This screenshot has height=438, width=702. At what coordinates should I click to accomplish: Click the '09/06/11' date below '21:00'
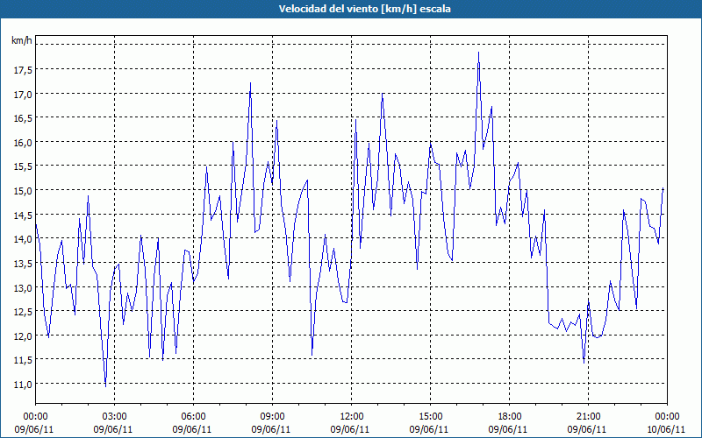(x=587, y=429)
